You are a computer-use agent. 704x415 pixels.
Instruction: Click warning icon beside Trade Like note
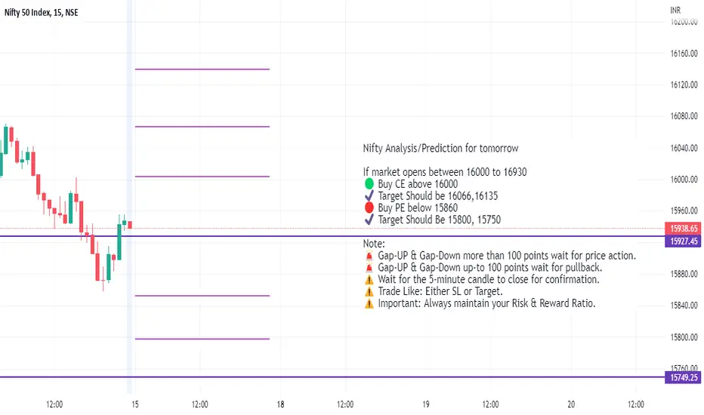pyautogui.click(x=369, y=291)
